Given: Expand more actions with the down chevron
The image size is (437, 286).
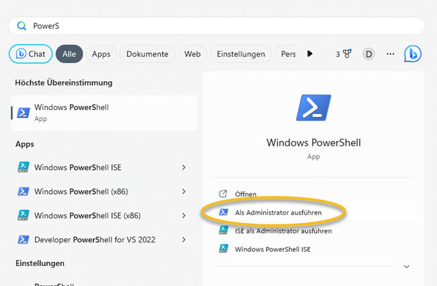Looking at the screenshot, I should pos(407,267).
